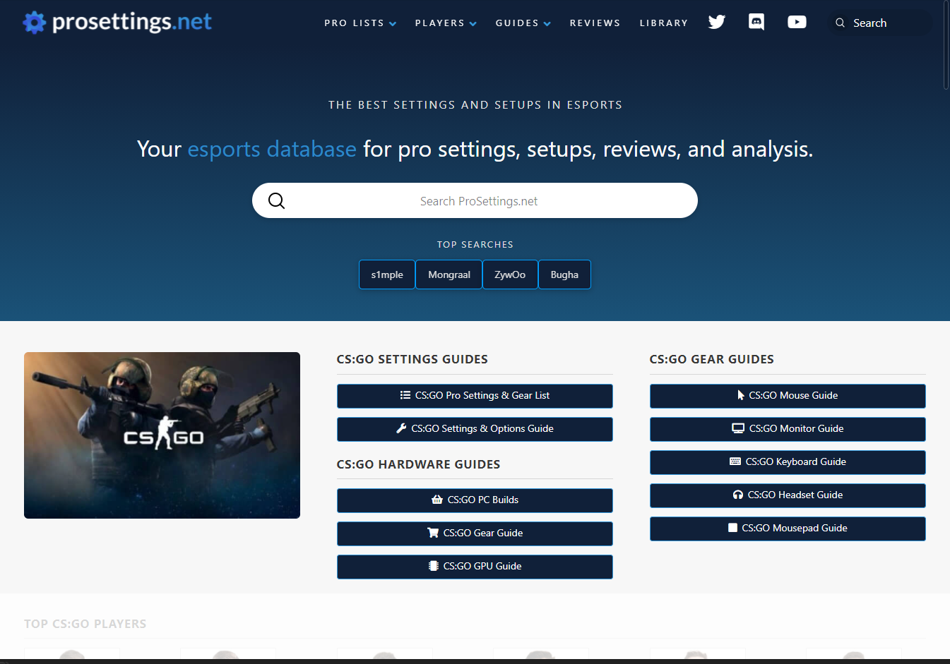Open the CS:GO Keyboard Guide
The width and height of the screenshot is (950, 664).
tap(788, 462)
